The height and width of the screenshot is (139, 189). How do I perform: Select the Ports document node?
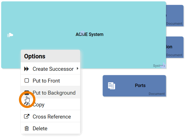coord(140,85)
